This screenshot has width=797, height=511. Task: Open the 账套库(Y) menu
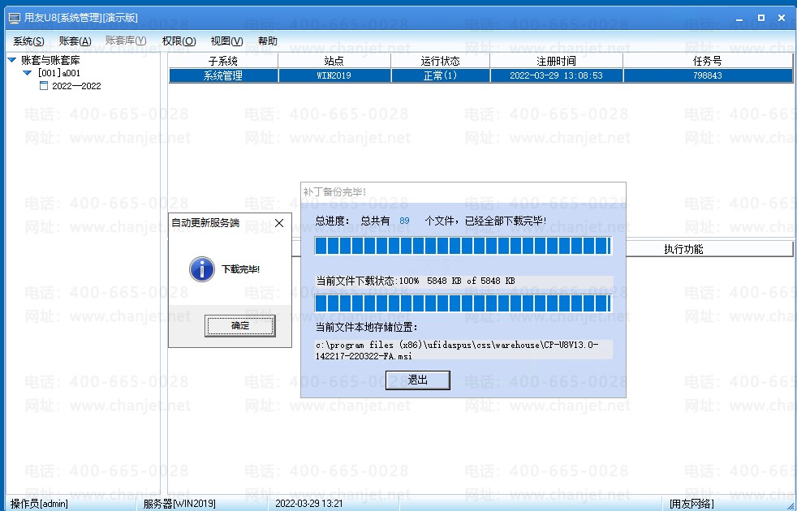tap(126, 41)
